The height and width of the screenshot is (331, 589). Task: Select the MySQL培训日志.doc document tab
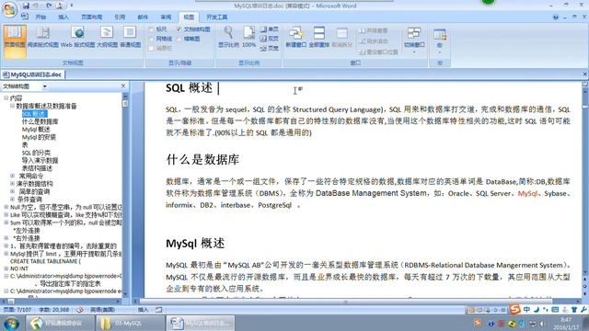33,74
